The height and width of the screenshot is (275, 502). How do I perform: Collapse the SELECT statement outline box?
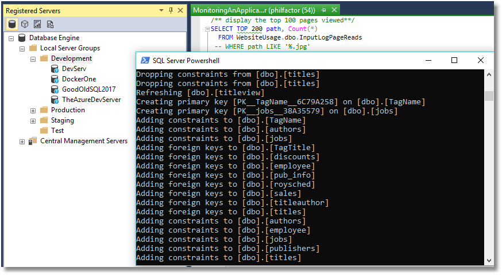click(x=207, y=29)
